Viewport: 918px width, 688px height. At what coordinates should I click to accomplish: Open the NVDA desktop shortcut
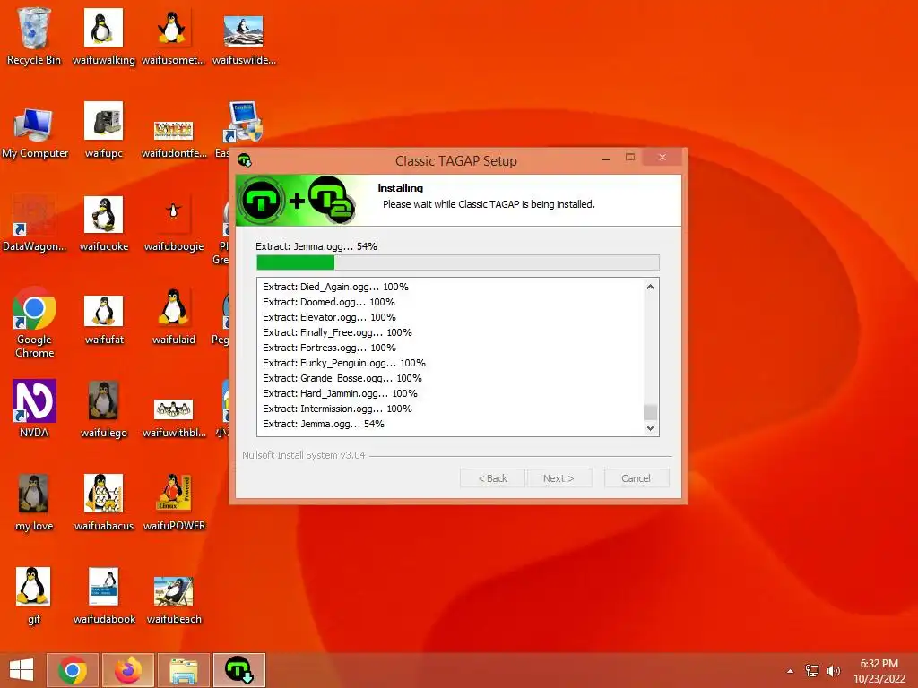34,408
